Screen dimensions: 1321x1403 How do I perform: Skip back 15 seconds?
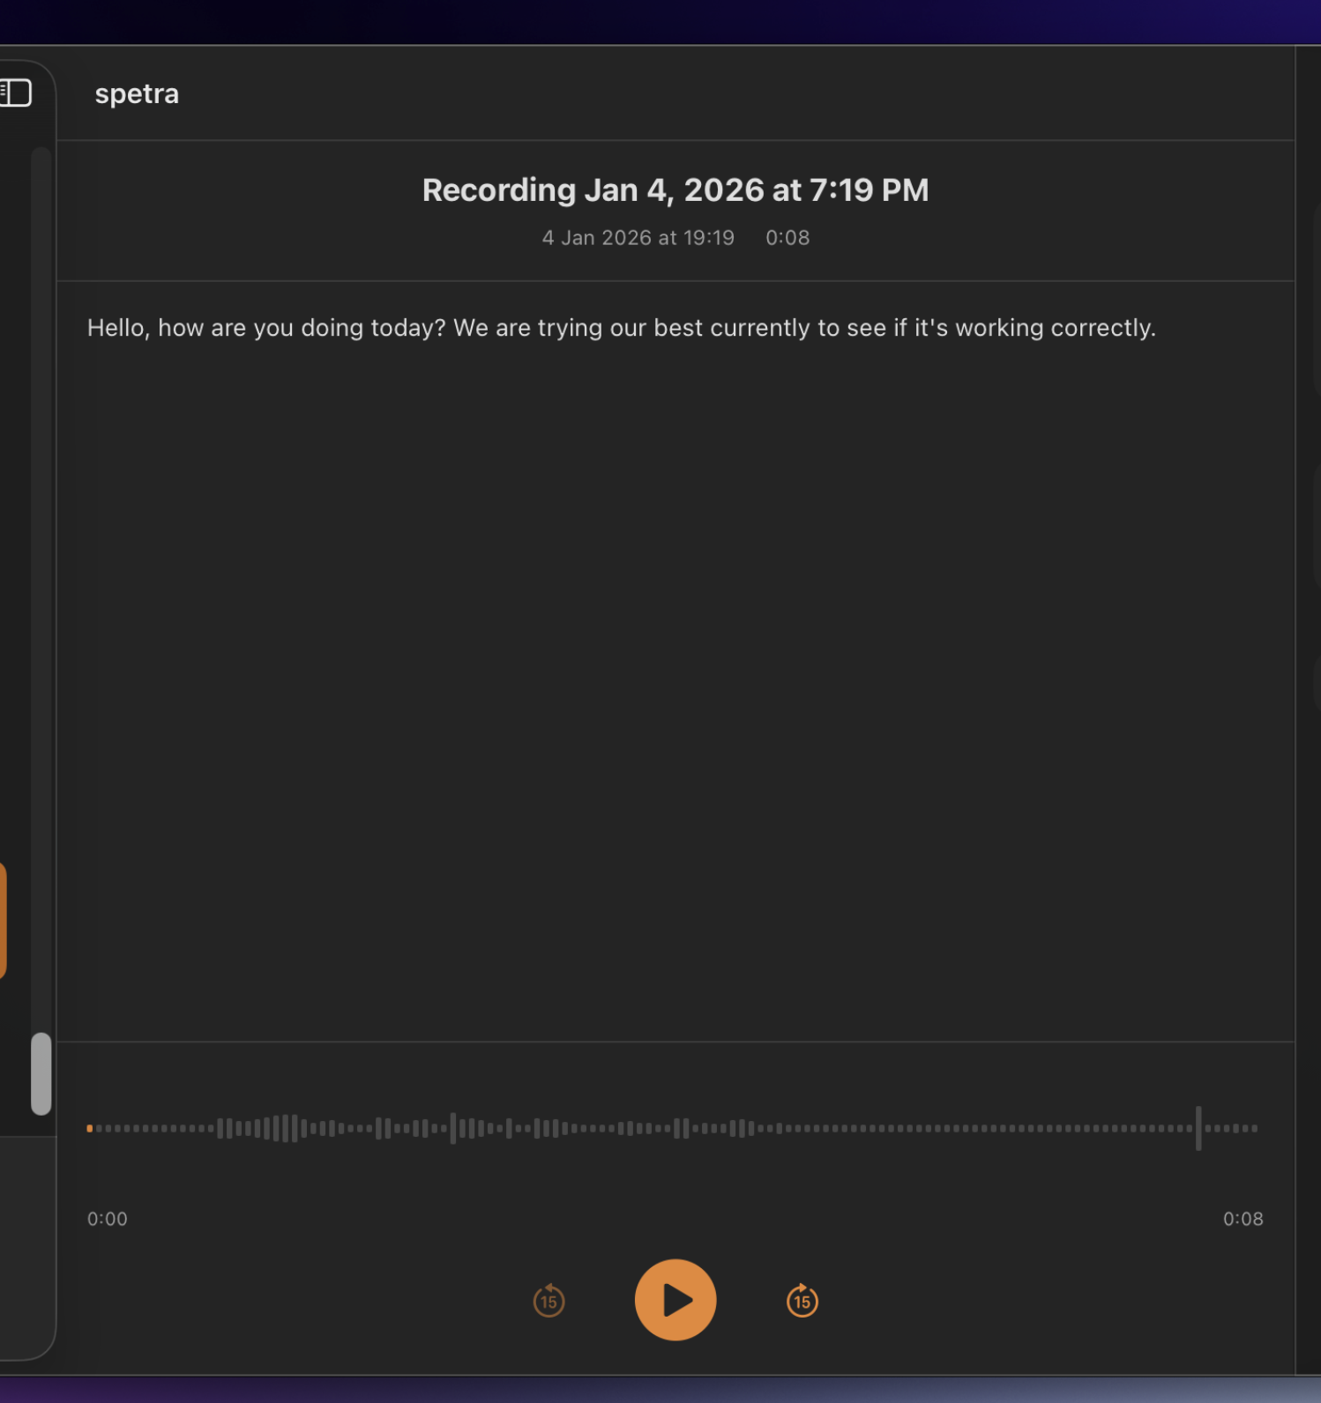[549, 1301]
